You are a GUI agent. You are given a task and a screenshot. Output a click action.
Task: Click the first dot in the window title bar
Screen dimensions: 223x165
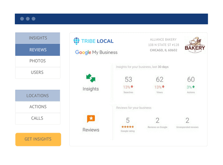(22, 19)
